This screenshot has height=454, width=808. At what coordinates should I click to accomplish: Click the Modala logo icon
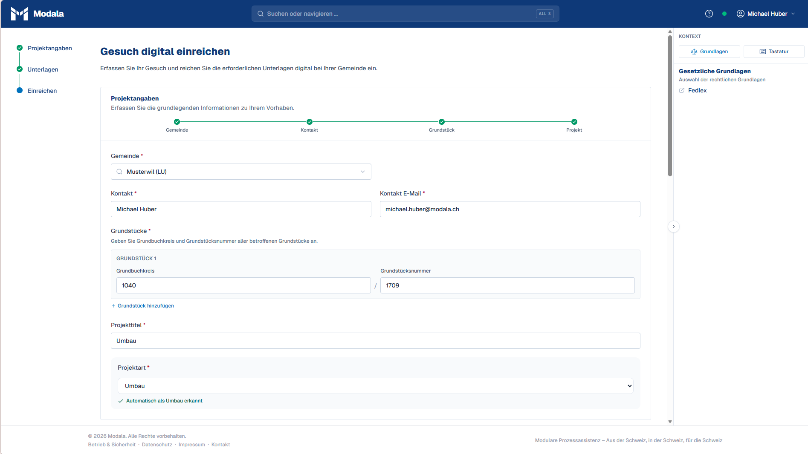tap(20, 14)
